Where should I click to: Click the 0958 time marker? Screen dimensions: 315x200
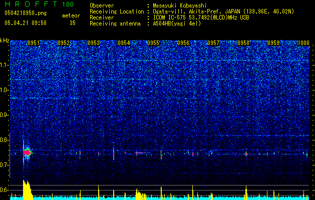click(x=243, y=43)
